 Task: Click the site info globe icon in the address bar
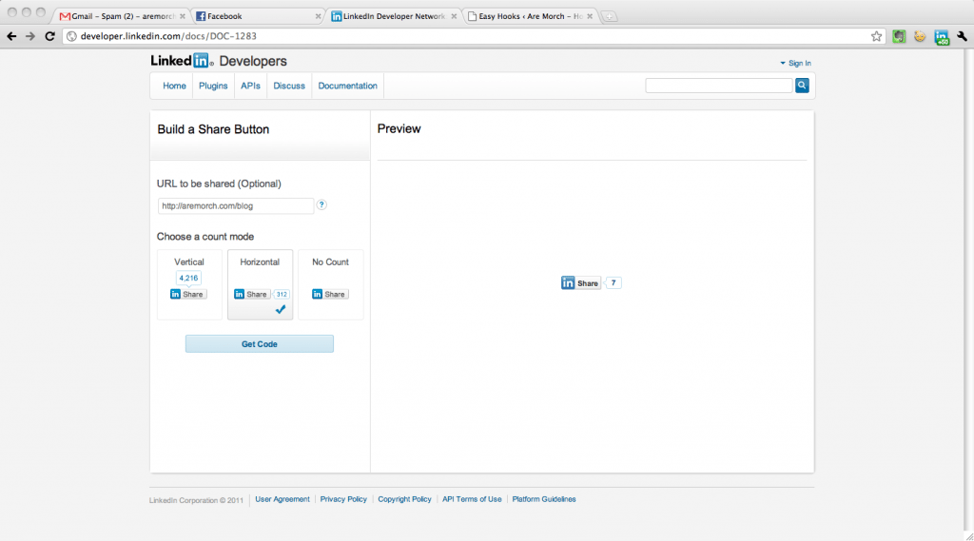pos(71,37)
